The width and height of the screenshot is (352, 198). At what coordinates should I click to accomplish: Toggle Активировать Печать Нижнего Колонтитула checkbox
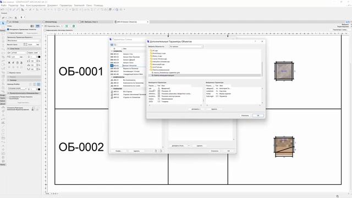pyautogui.click(x=8, y=97)
